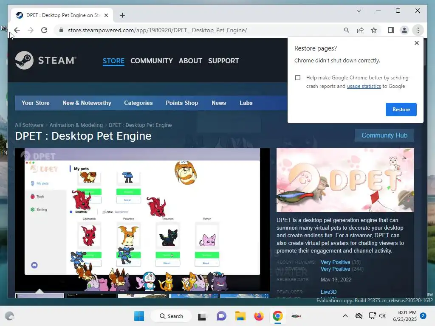
Task: Open the Chat app on taskbar
Action: (x=221, y=316)
